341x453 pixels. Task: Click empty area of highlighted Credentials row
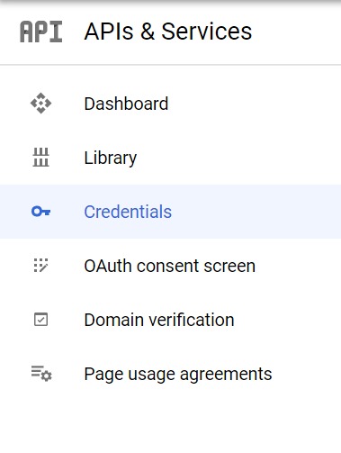255,212
